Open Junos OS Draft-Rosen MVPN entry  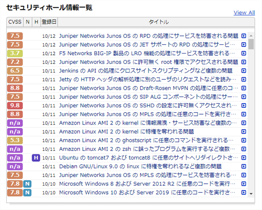(149, 88)
